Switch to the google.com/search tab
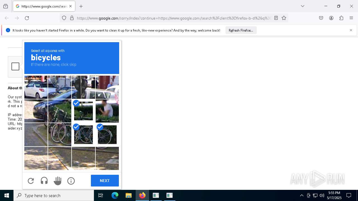This screenshot has height=201, width=358. [x=44, y=6]
